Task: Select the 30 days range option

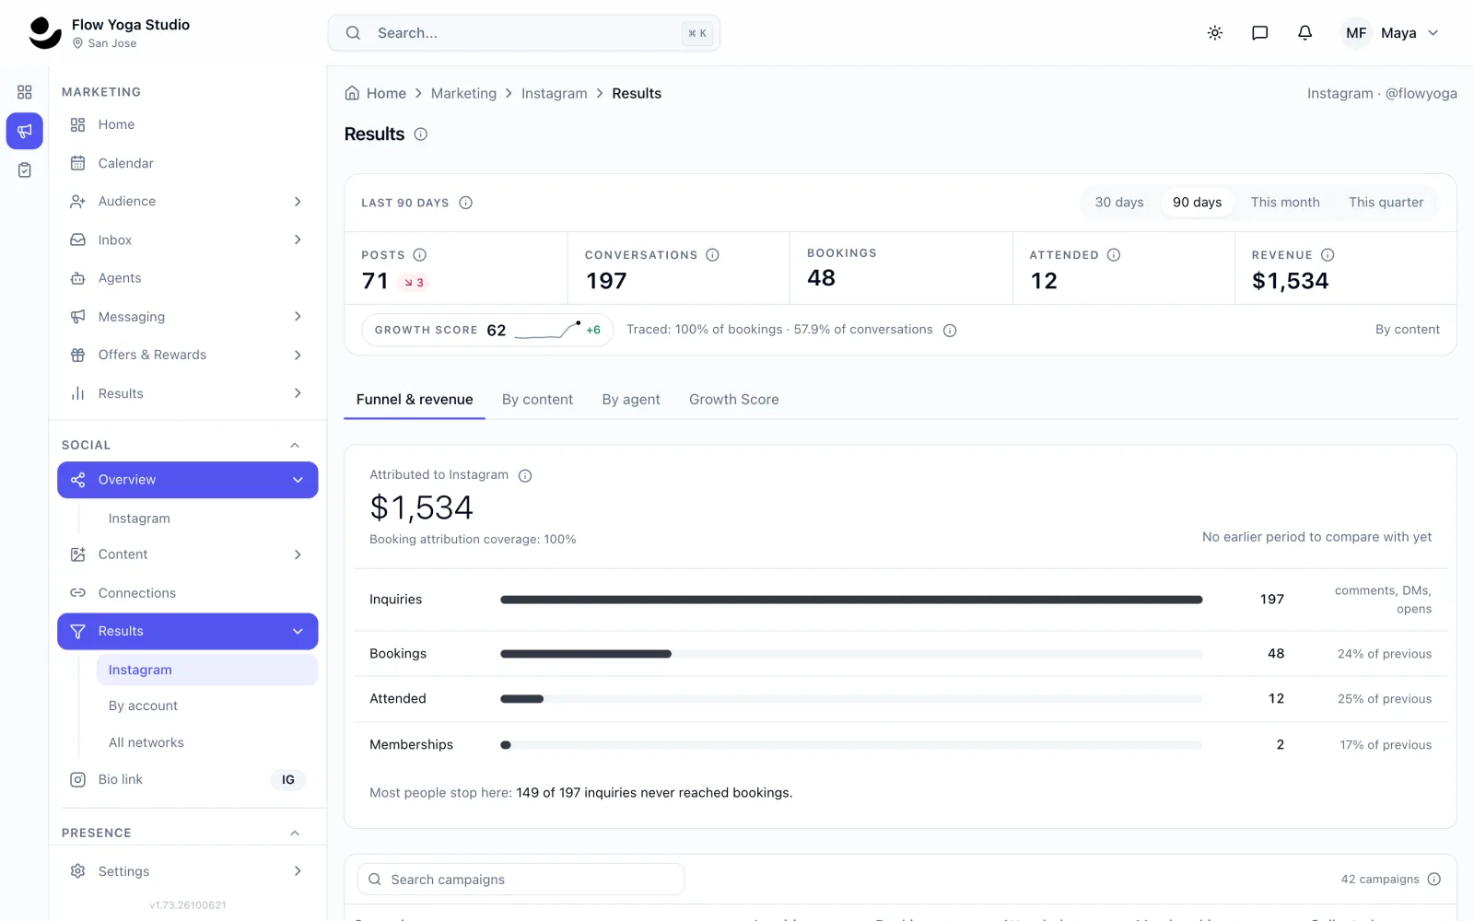Action: click(x=1119, y=203)
